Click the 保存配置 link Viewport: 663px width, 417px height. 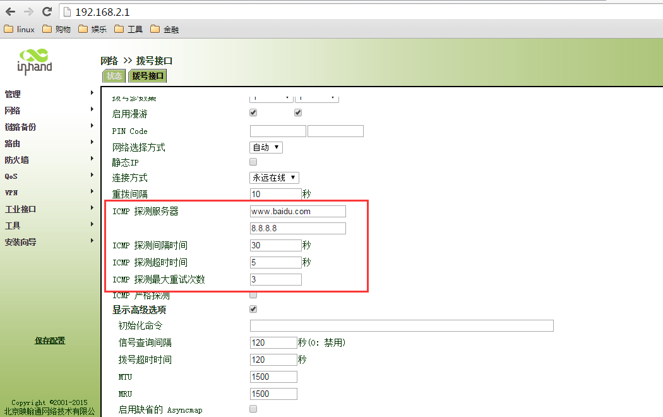tap(49, 341)
